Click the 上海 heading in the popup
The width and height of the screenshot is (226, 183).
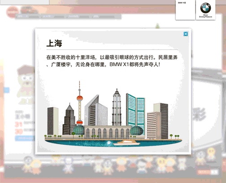(54, 43)
